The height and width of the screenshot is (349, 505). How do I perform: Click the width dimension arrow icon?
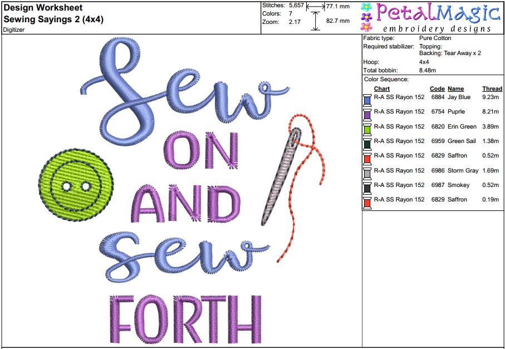pyautogui.click(x=315, y=6)
